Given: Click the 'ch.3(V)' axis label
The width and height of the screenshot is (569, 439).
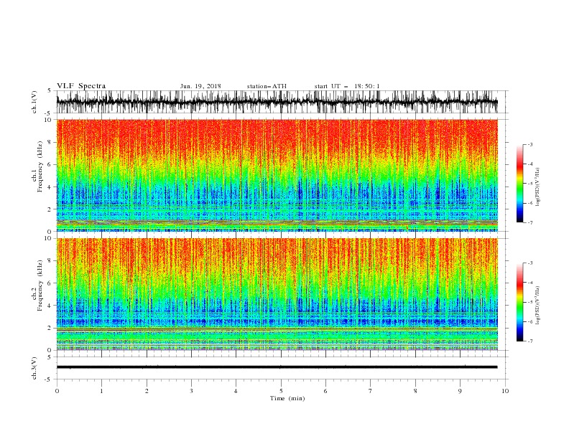Looking at the screenshot, I should [x=34, y=368].
